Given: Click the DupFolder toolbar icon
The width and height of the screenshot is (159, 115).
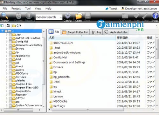Looking at the screenshot, I should coord(125,16).
